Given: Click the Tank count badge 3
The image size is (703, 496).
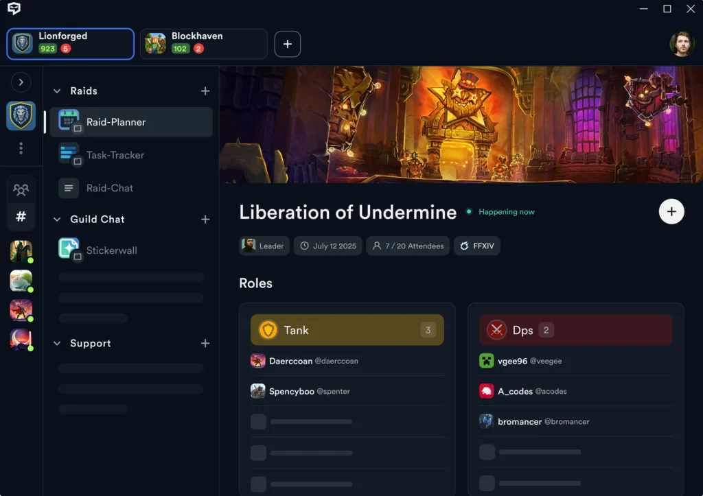Looking at the screenshot, I should click(428, 330).
